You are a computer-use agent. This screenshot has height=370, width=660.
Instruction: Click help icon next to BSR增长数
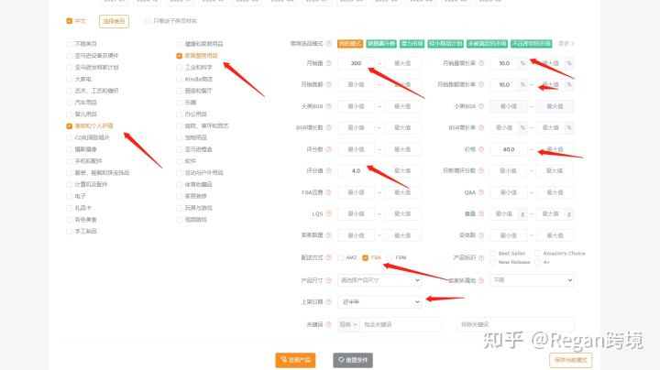point(329,127)
